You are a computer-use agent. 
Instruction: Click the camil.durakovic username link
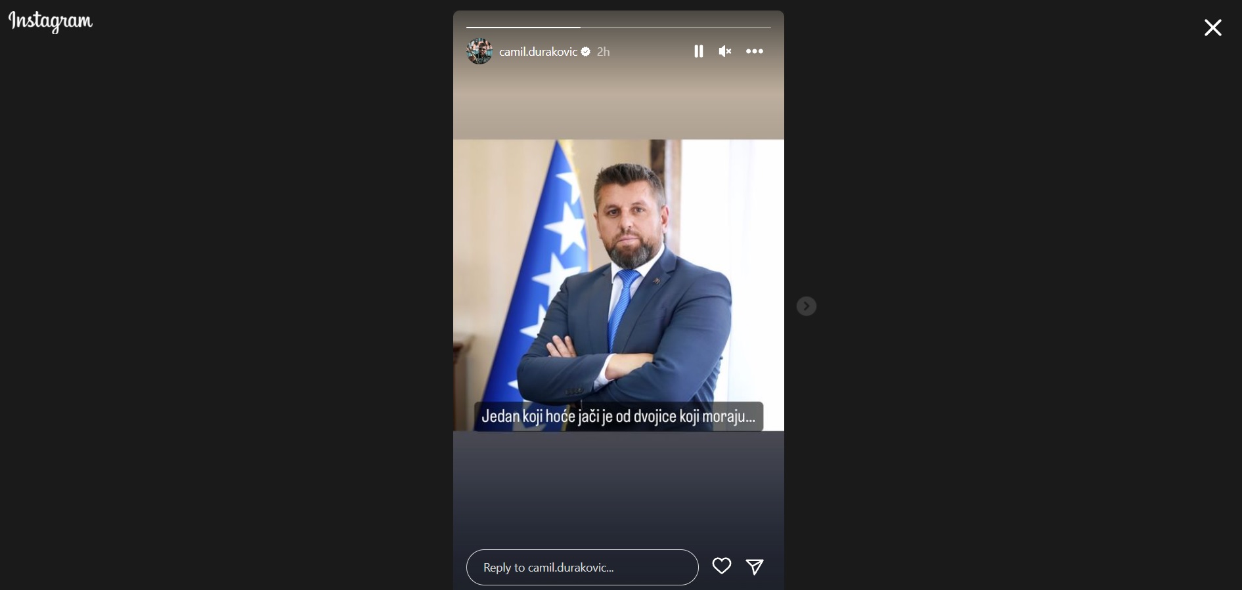pyautogui.click(x=538, y=52)
